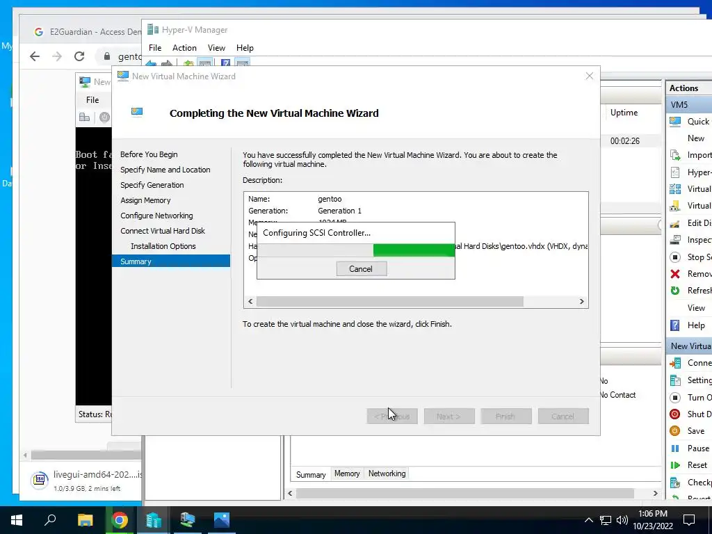Click Checkpoint icon in Actions pane
The width and height of the screenshot is (712, 534).
(x=675, y=483)
